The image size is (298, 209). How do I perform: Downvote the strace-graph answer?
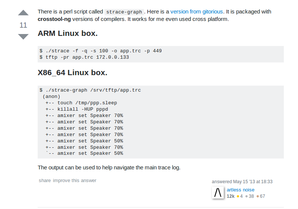23,37
